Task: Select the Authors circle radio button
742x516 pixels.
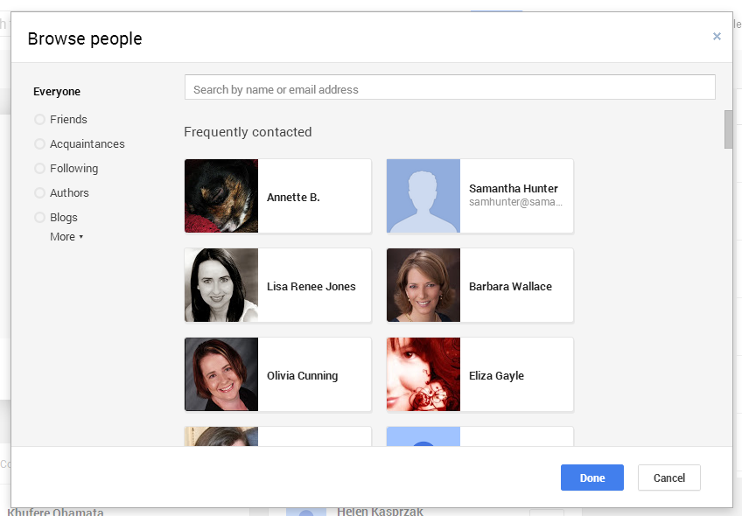Action: [x=39, y=193]
